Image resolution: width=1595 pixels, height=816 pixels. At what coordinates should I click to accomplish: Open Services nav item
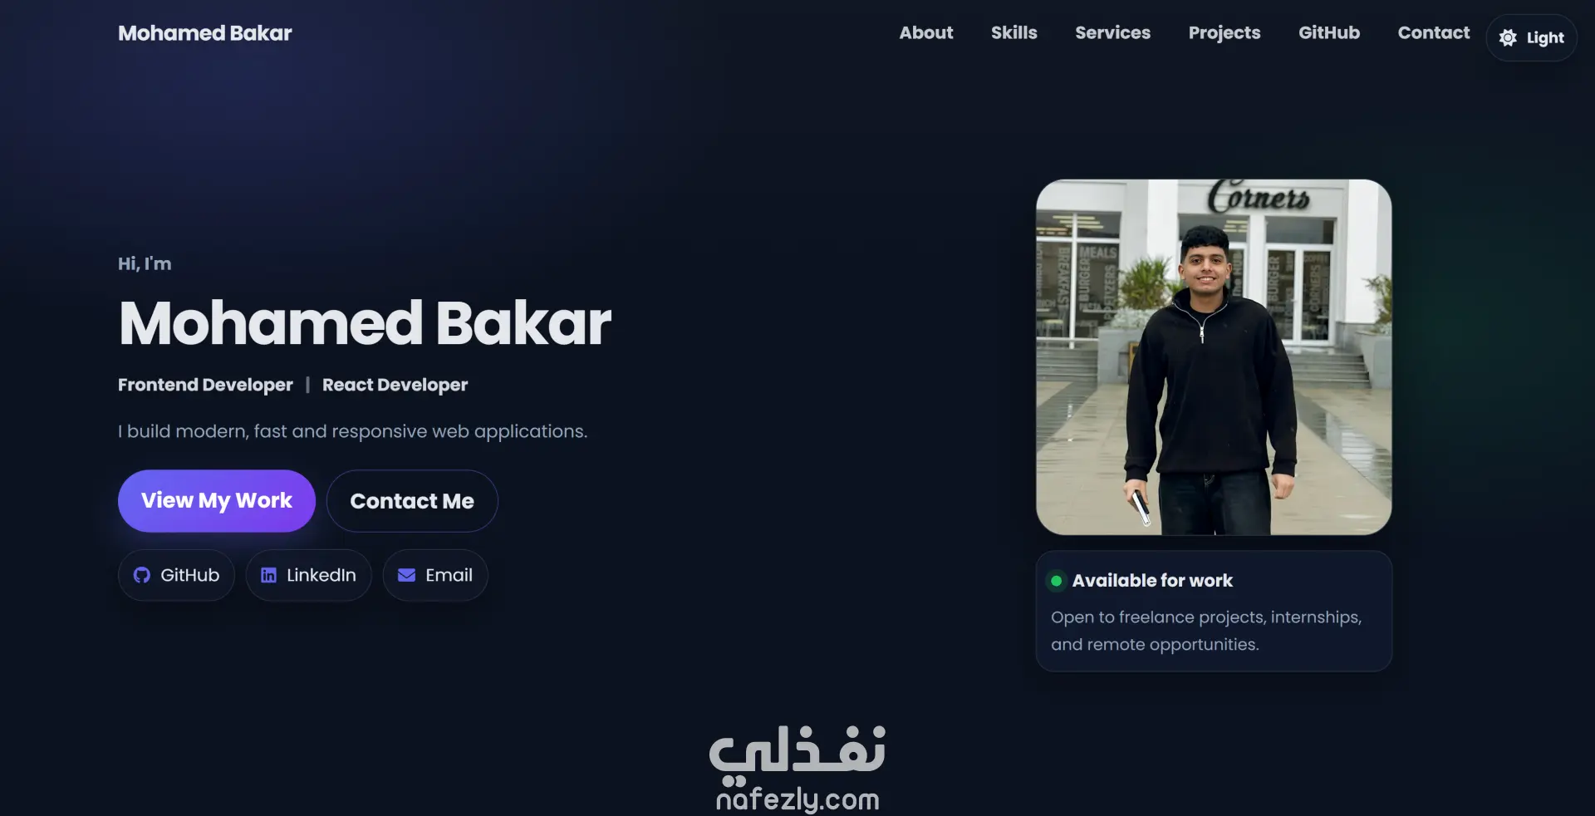1112,32
